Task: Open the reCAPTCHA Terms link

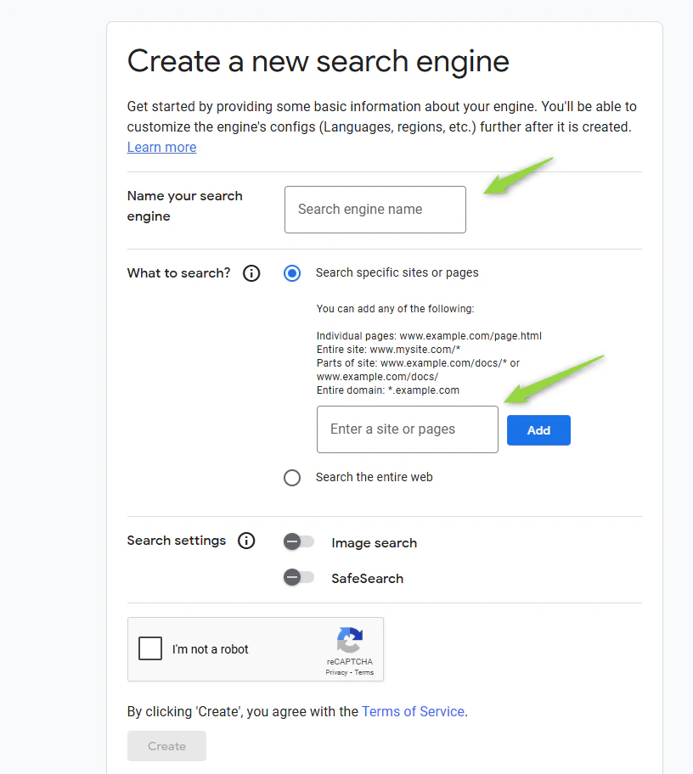Action: [x=364, y=672]
